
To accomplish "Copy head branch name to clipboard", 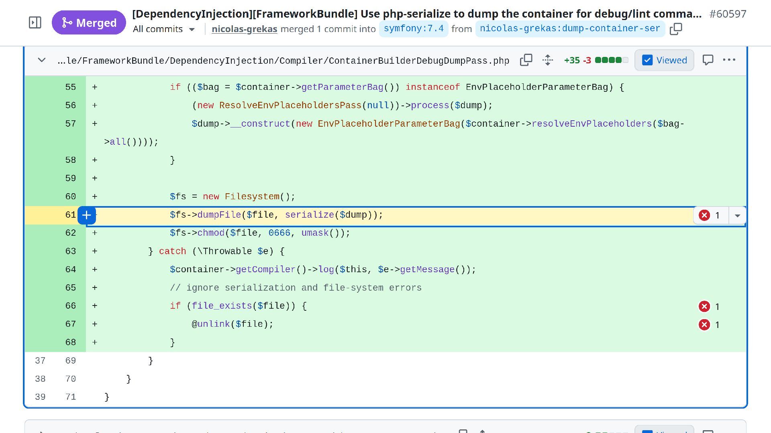I will [x=676, y=29].
